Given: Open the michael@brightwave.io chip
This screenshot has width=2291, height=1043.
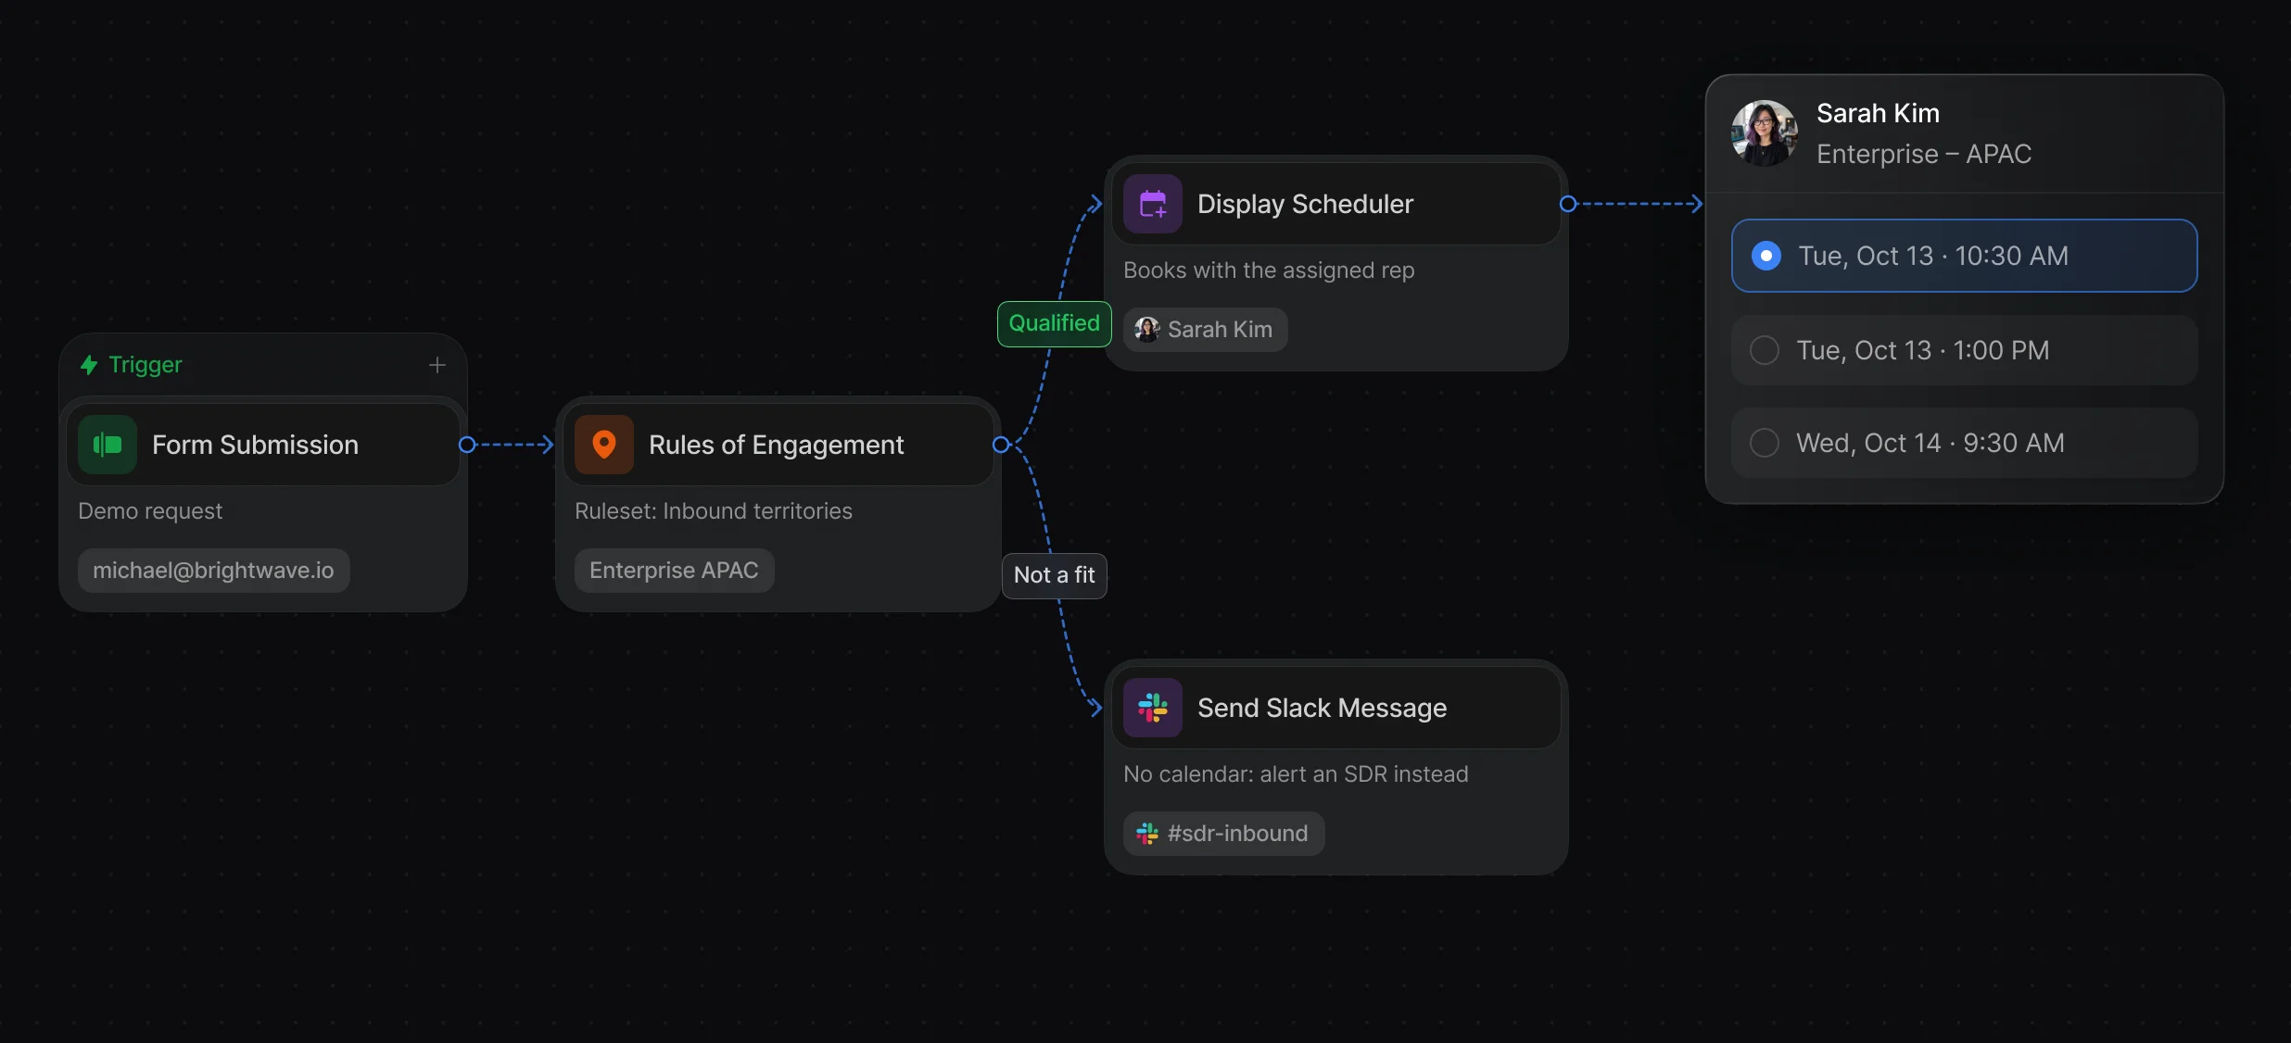Looking at the screenshot, I should pos(214,571).
